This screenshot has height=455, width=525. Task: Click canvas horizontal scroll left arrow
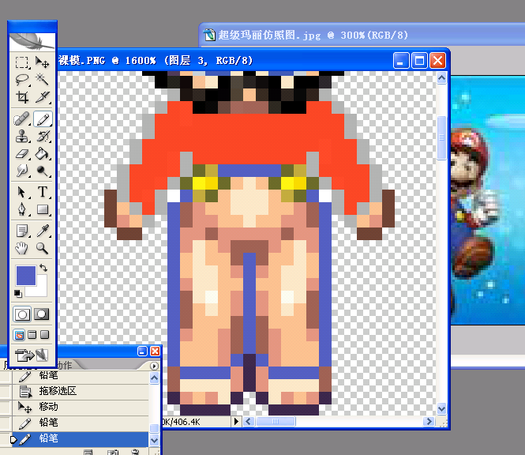coord(248,422)
